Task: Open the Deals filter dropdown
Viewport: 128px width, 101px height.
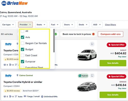Action: pyautogui.click(x=83, y=25)
